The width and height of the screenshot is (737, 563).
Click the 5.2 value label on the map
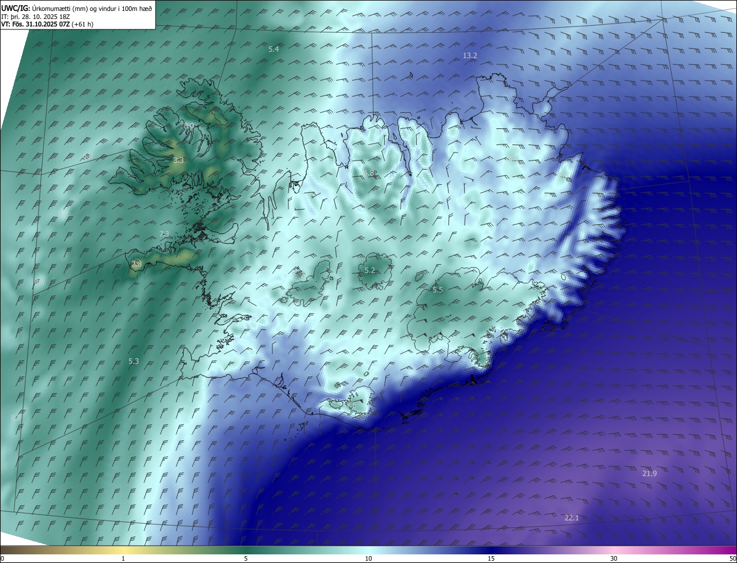pos(370,270)
